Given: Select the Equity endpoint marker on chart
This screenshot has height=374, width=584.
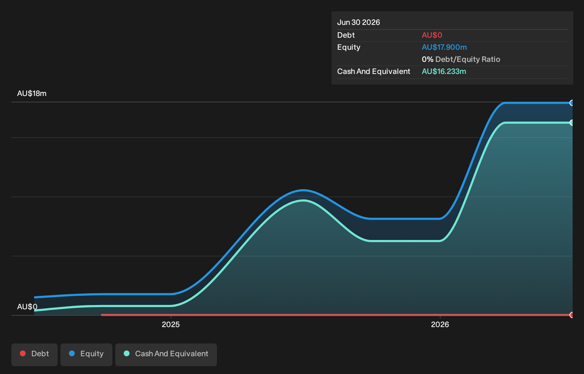Looking at the screenshot, I should pos(572,103).
